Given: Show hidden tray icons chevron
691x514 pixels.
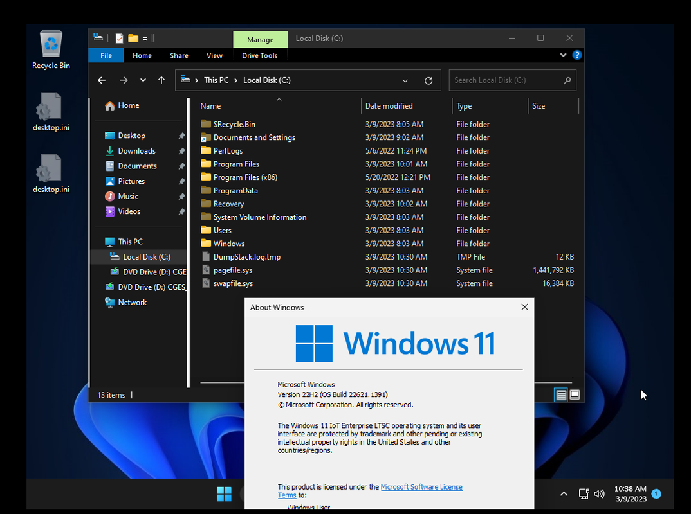Looking at the screenshot, I should coord(564,493).
